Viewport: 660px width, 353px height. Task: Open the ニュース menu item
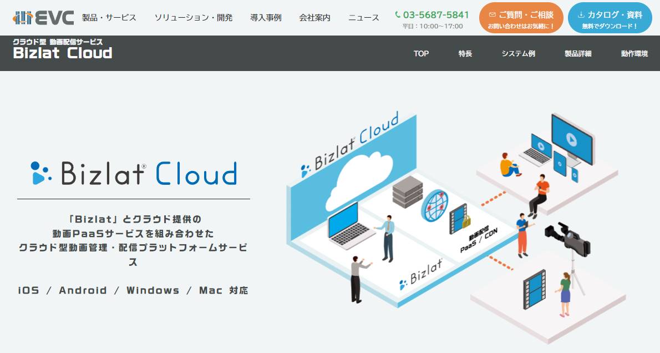(364, 18)
